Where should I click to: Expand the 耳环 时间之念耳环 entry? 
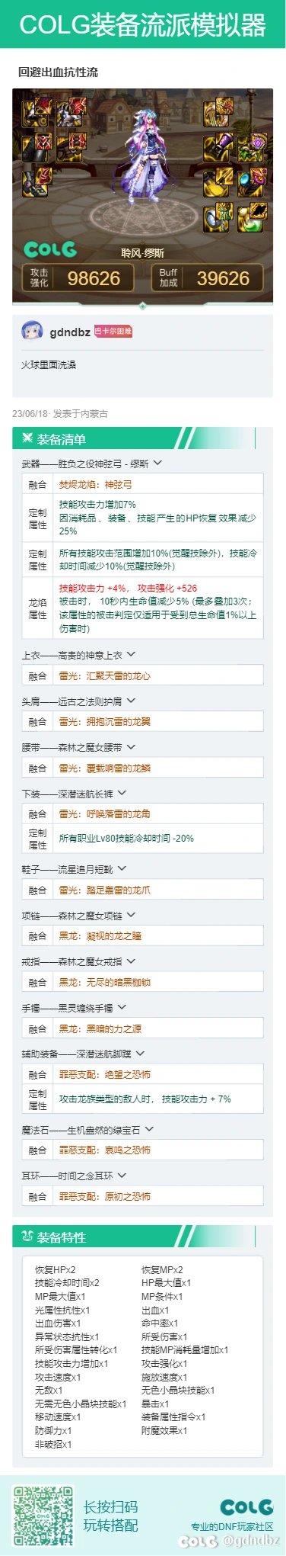[x=122, y=1175]
